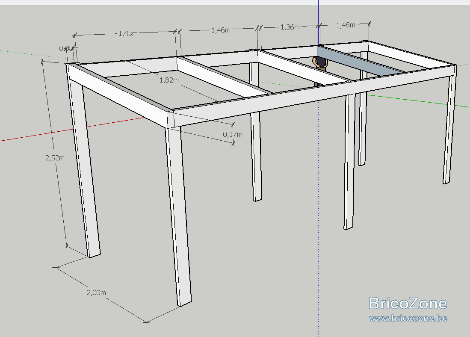Select the 2,52m post height dimension
Viewport: 470px width, 337px height.
(x=55, y=158)
